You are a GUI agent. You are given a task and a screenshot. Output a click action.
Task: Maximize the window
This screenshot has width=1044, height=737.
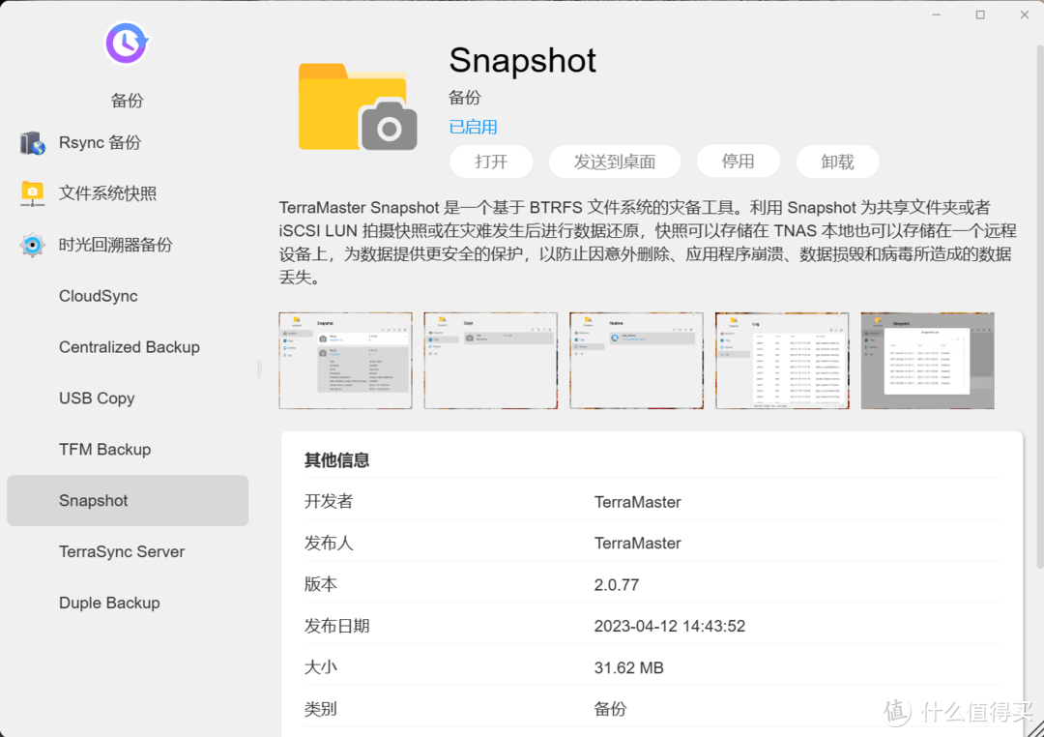(x=980, y=15)
